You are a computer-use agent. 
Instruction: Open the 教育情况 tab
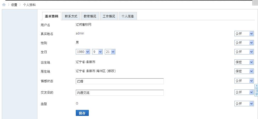[x=90, y=16]
